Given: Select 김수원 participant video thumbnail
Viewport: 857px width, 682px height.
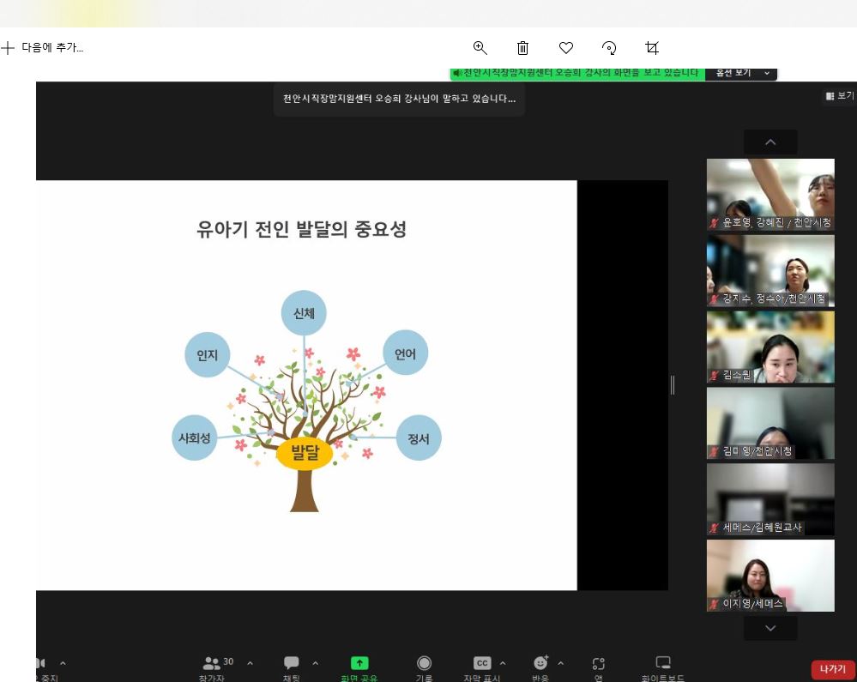Looking at the screenshot, I should (769, 347).
